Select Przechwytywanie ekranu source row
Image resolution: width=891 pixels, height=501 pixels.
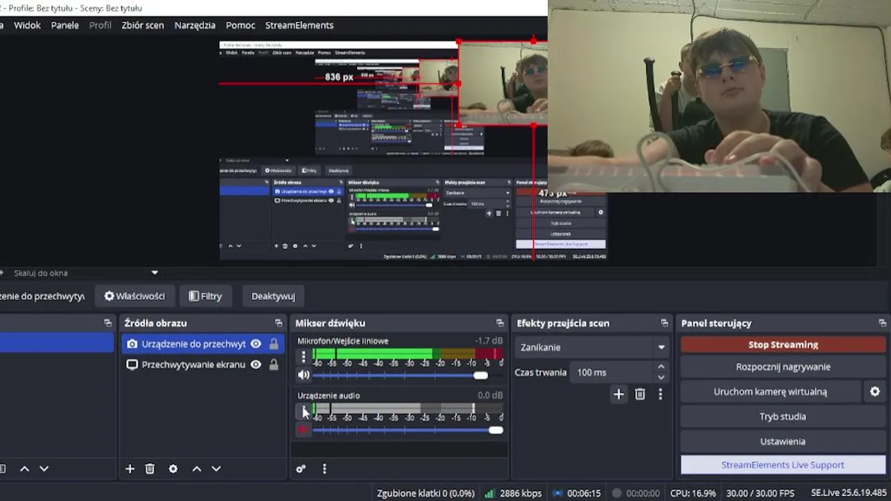pyautogui.click(x=201, y=365)
